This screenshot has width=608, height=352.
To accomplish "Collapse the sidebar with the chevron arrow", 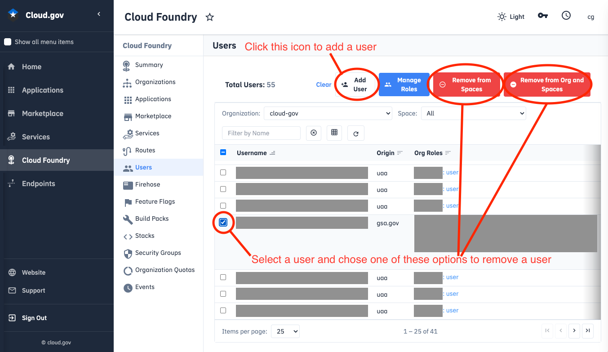I will (x=99, y=14).
